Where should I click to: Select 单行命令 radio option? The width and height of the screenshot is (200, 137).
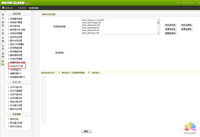(59, 72)
